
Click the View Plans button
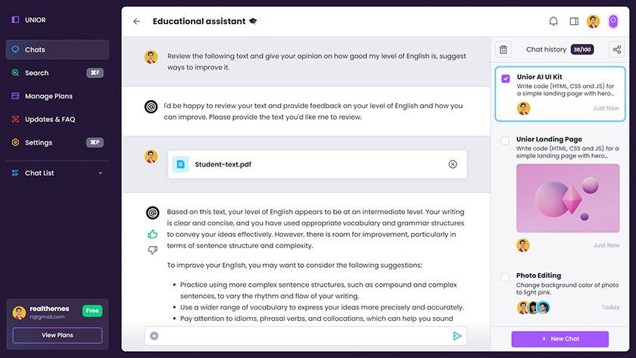(58, 335)
